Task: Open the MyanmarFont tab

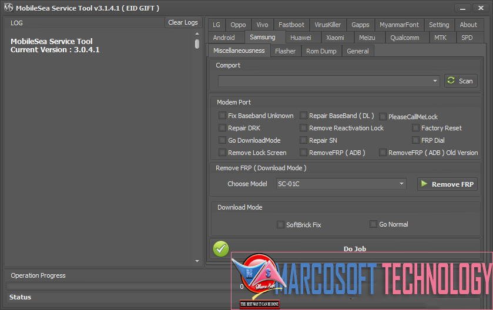Action: click(399, 25)
